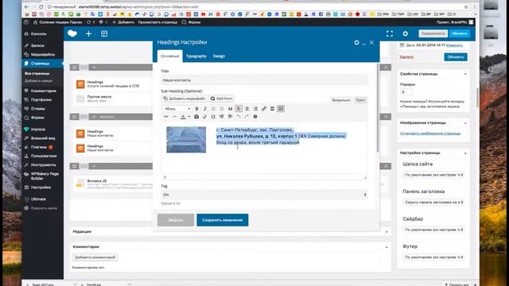The image size is (509, 286).
Task: Open Футер dropdown
Action: [433, 257]
